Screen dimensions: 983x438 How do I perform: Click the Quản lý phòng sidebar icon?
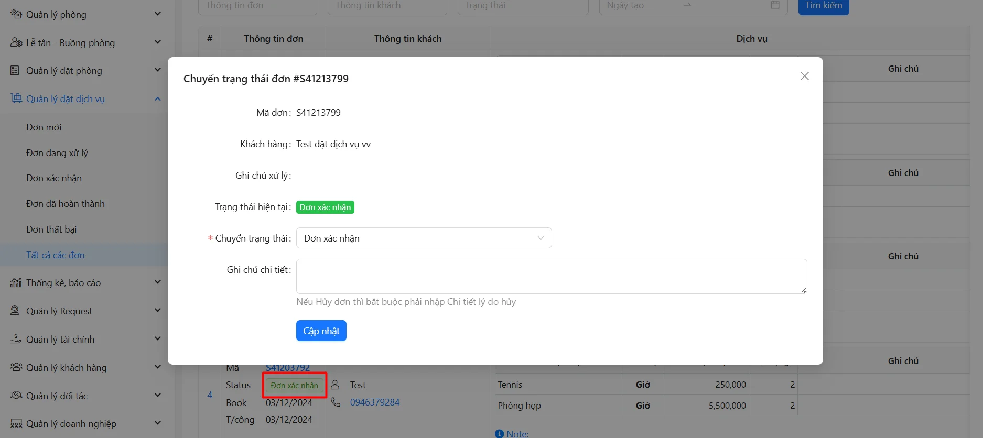16,14
